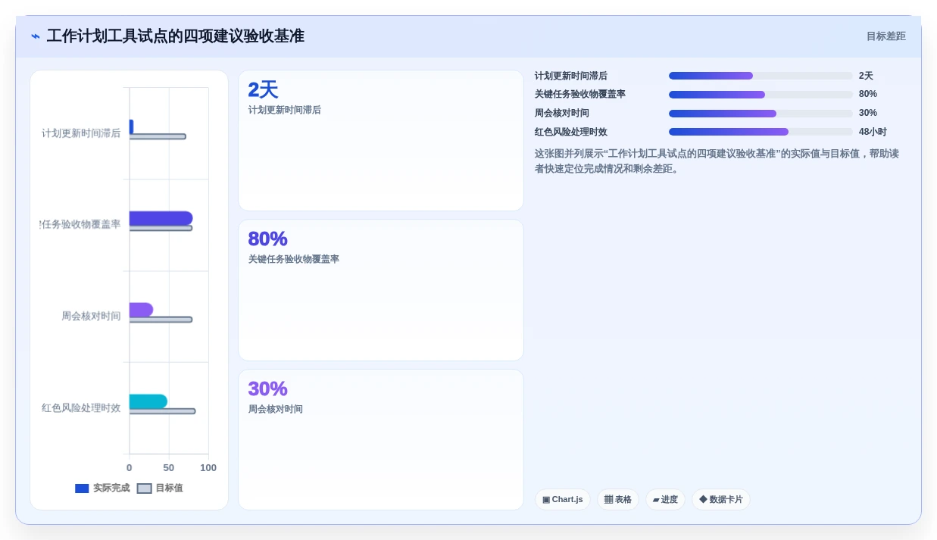Image resolution: width=937 pixels, height=540 pixels.
Task: Click the 周会核对时间 progress bar
Action: (761, 114)
